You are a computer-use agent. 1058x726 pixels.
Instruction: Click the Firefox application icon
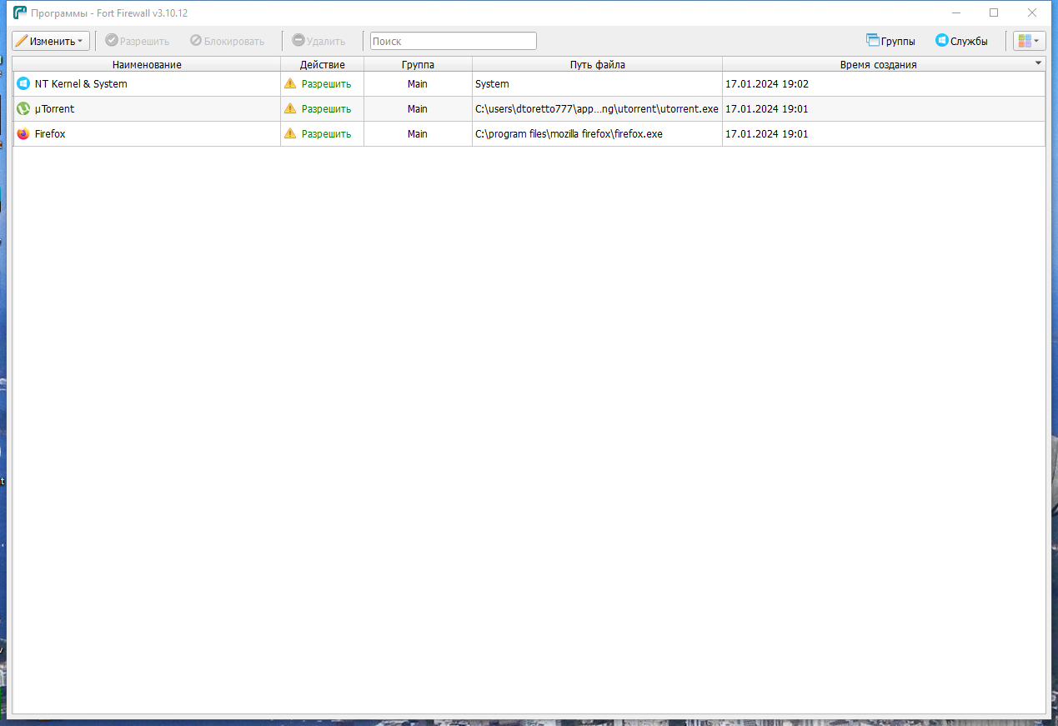23,134
